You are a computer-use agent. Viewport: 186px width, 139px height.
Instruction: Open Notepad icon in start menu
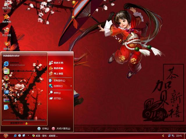click(6, 107)
